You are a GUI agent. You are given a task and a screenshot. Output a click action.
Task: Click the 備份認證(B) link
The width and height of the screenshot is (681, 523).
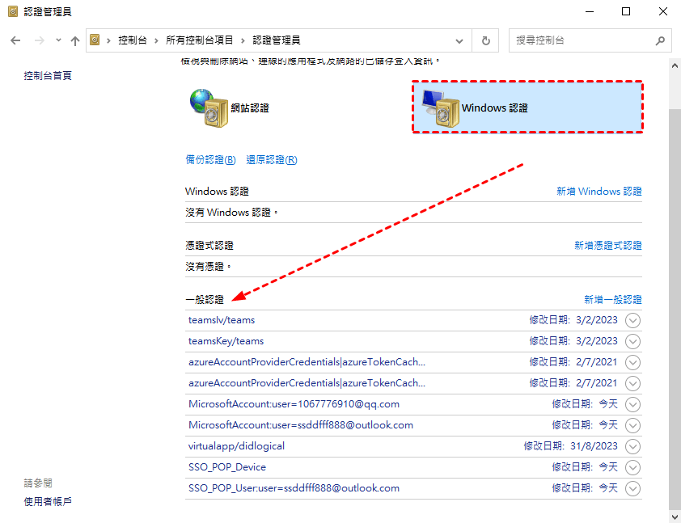pos(210,160)
